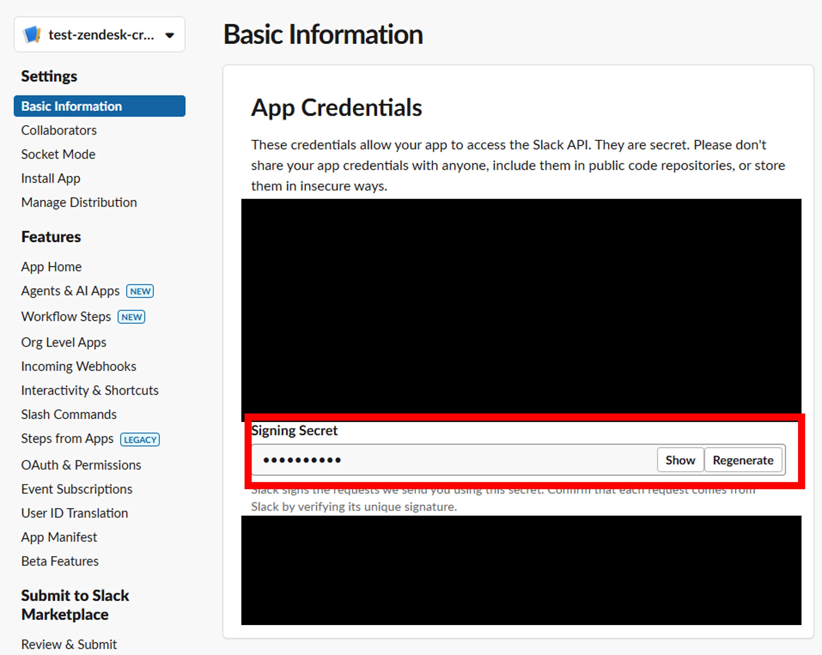Click the Settings section heading
The height and width of the screenshot is (655, 822).
click(x=49, y=76)
